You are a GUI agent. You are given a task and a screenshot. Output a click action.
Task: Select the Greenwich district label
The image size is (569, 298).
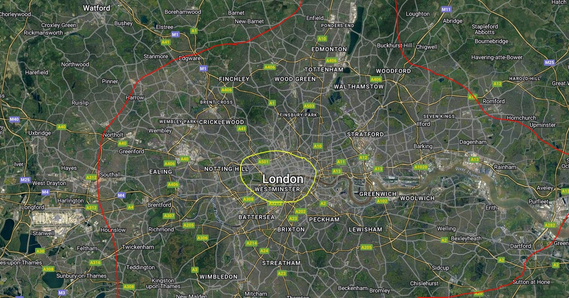point(378,194)
